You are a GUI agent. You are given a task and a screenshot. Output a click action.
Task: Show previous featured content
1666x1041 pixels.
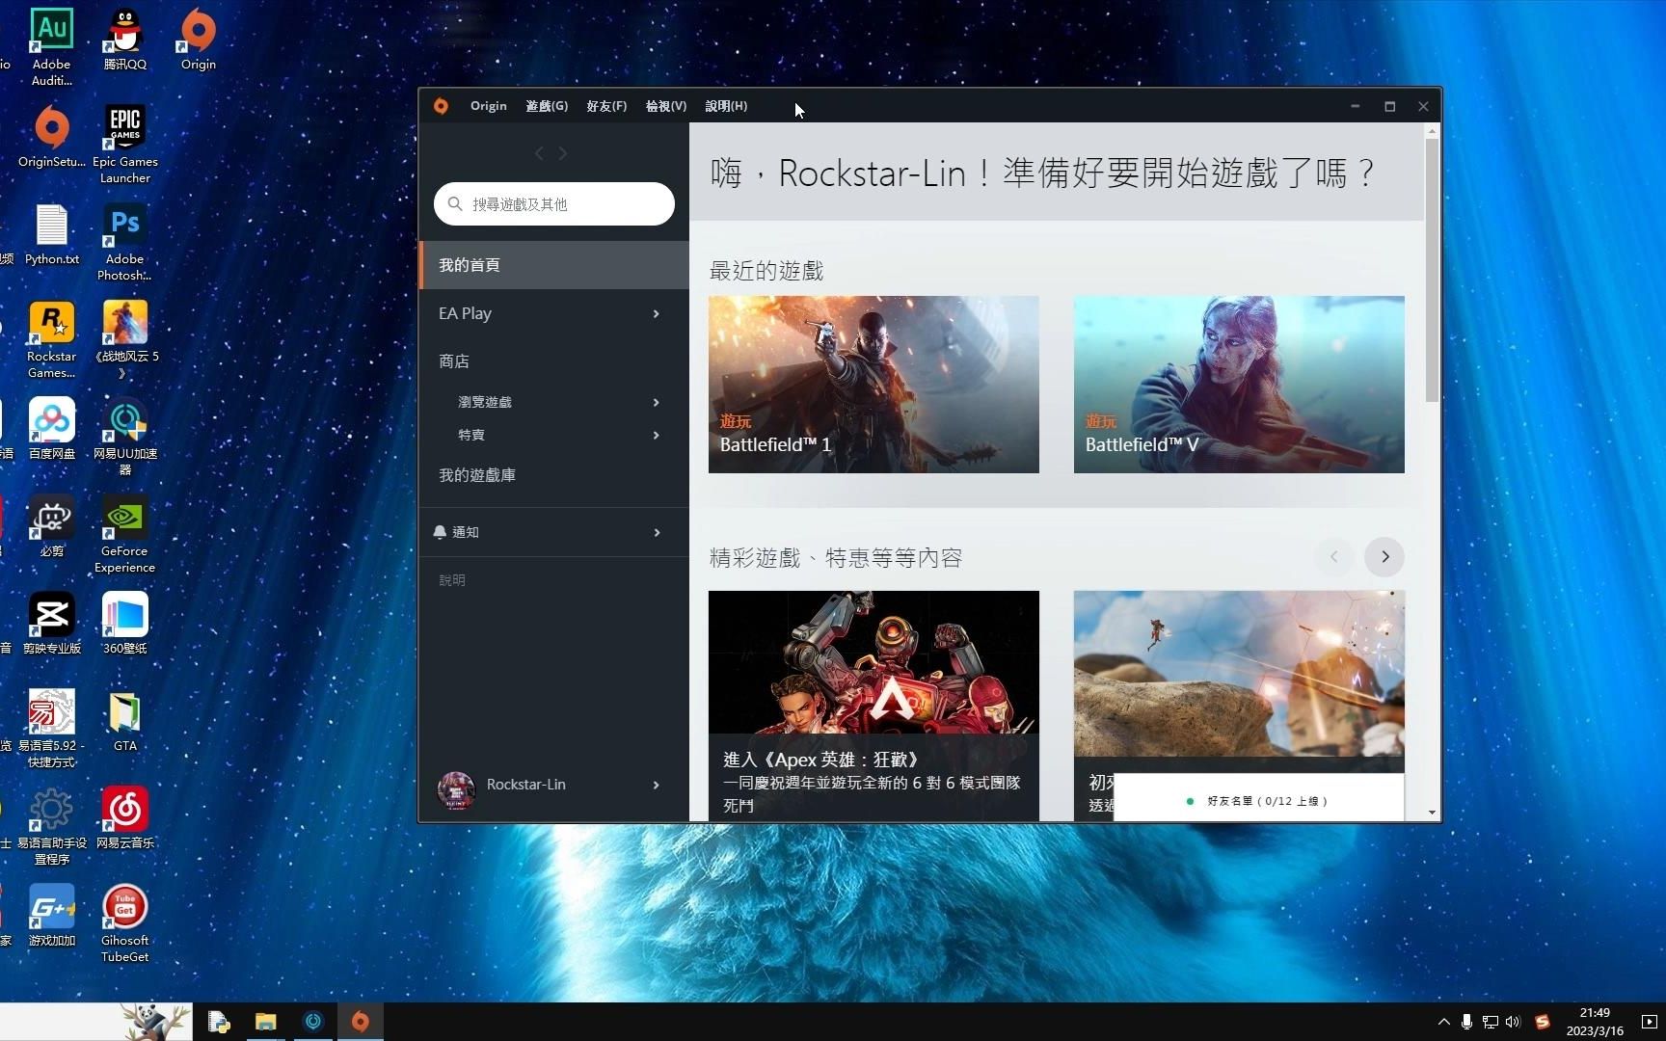1334,557
